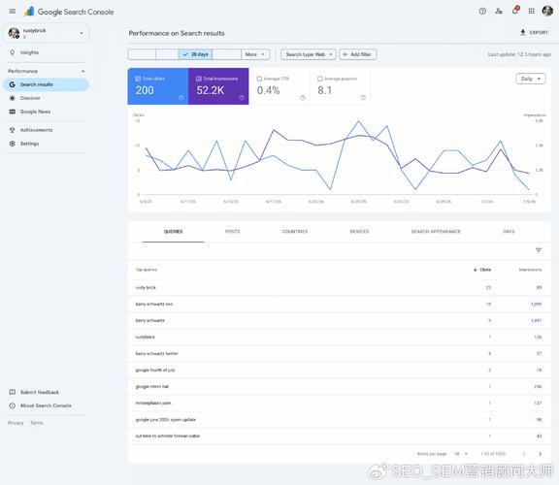Open the Search results menu item

coord(46,84)
